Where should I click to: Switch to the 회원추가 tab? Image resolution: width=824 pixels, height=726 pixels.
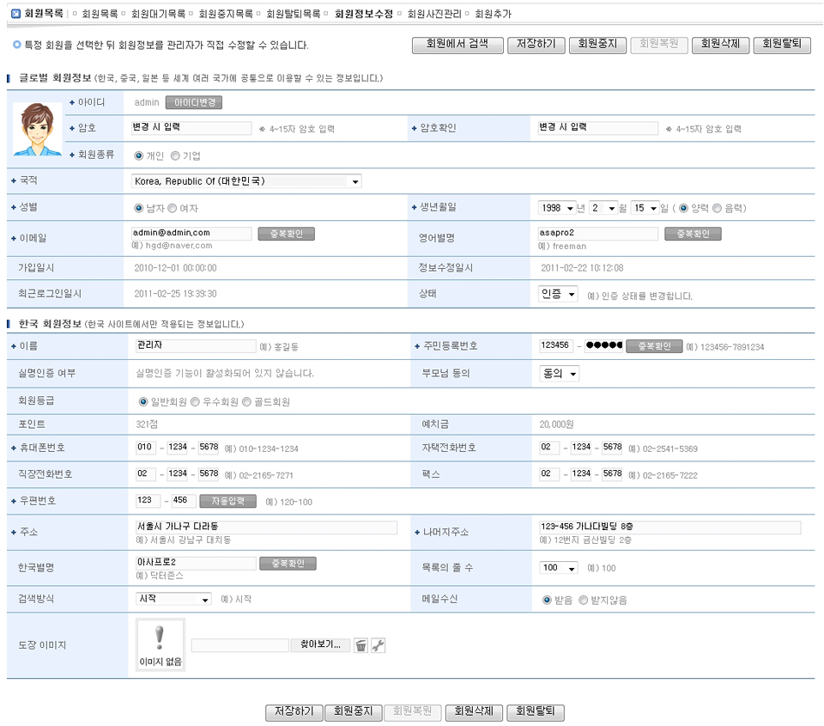pos(495,15)
